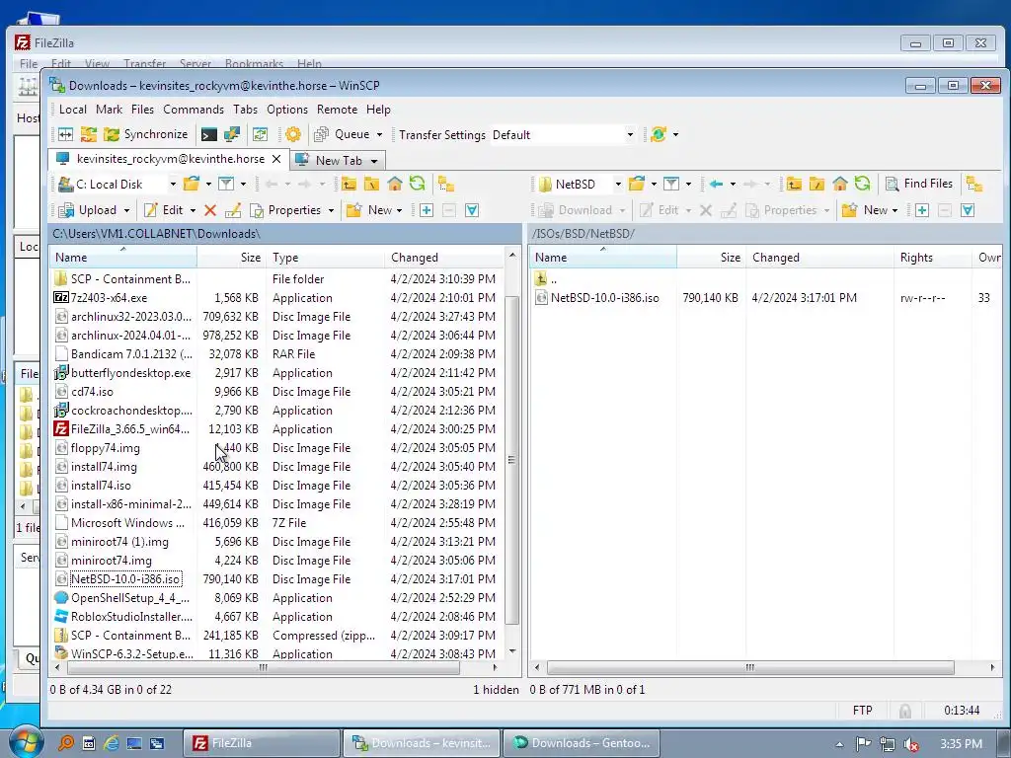Expand the Upload dropdown arrow

tap(126, 211)
